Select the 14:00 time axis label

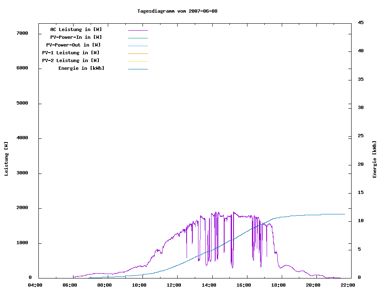(x=209, y=285)
